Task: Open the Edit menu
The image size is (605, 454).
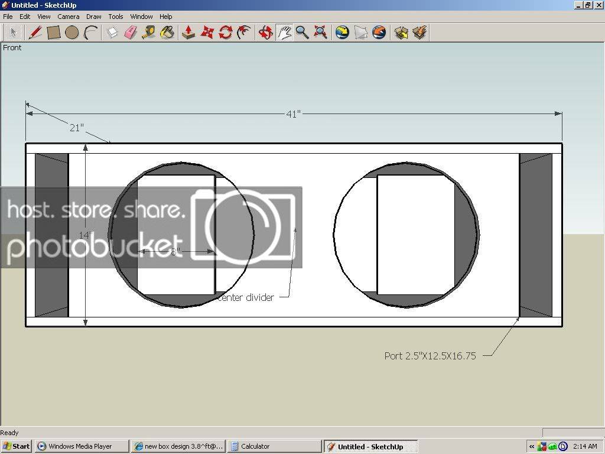Action: point(25,17)
